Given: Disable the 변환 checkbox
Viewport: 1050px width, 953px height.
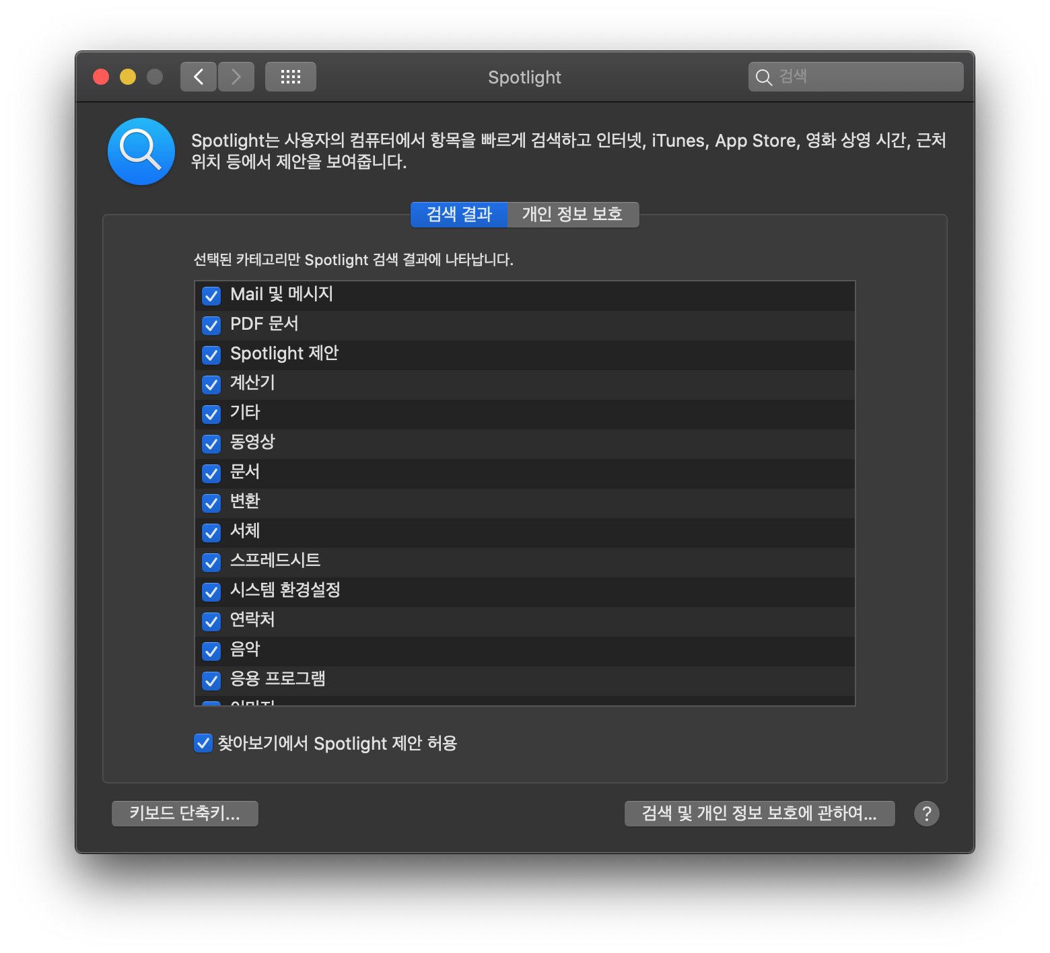Looking at the screenshot, I should point(211,503).
